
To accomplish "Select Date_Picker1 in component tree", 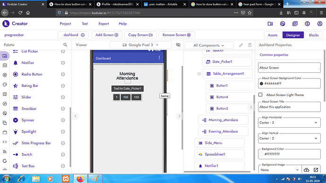I will (227, 62).
